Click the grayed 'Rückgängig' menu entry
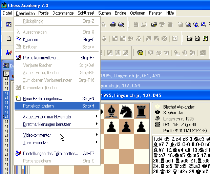 pos(57,21)
